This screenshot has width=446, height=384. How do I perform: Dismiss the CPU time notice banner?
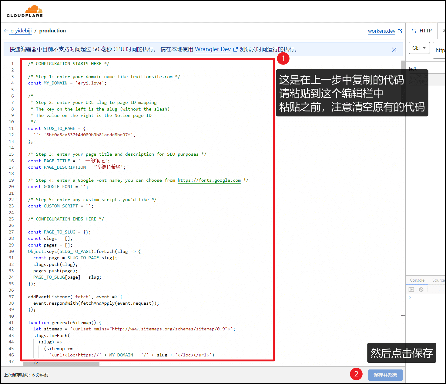pyautogui.click(x=394, y=50)
